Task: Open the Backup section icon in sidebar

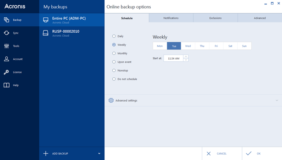Action: [6, 20]
